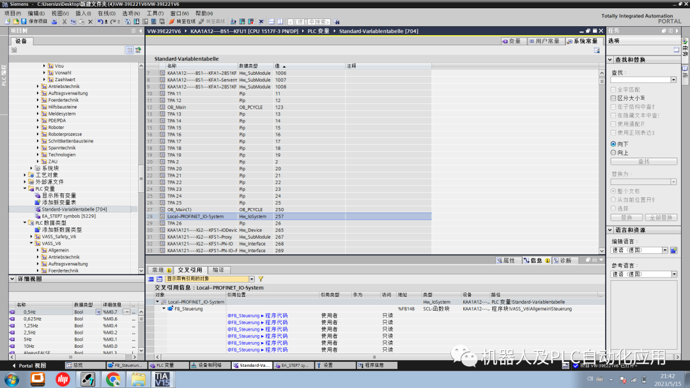Open the 编辑语言 dropdown

click(x=665, y=250)
